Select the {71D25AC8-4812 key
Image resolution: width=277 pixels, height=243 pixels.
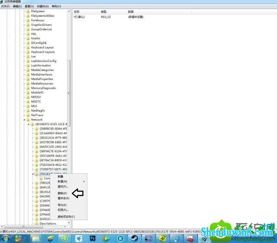53,165
